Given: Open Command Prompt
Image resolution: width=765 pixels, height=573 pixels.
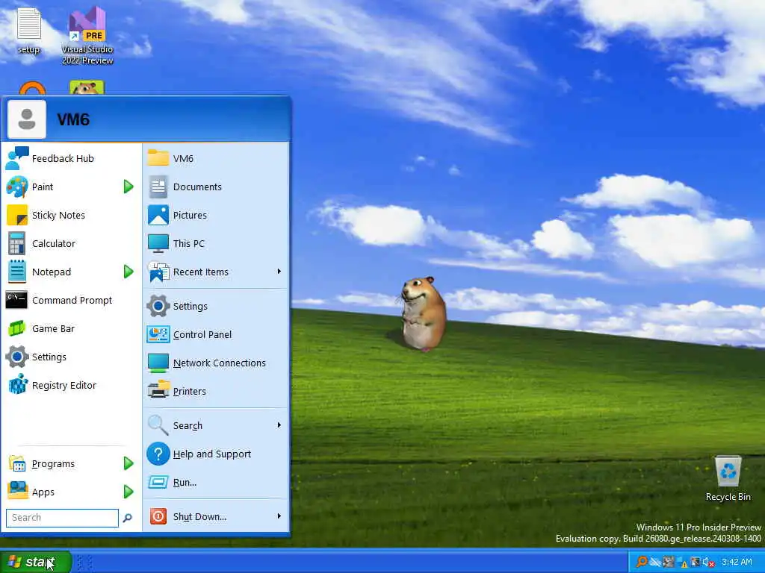Looking at the screenshot, I should 72,300.
